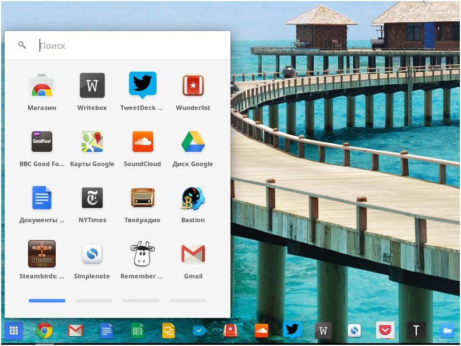Launch SoundCloud from the launcher
The image size is (461, 346).
pyautogui.click(x=142, y=141)
